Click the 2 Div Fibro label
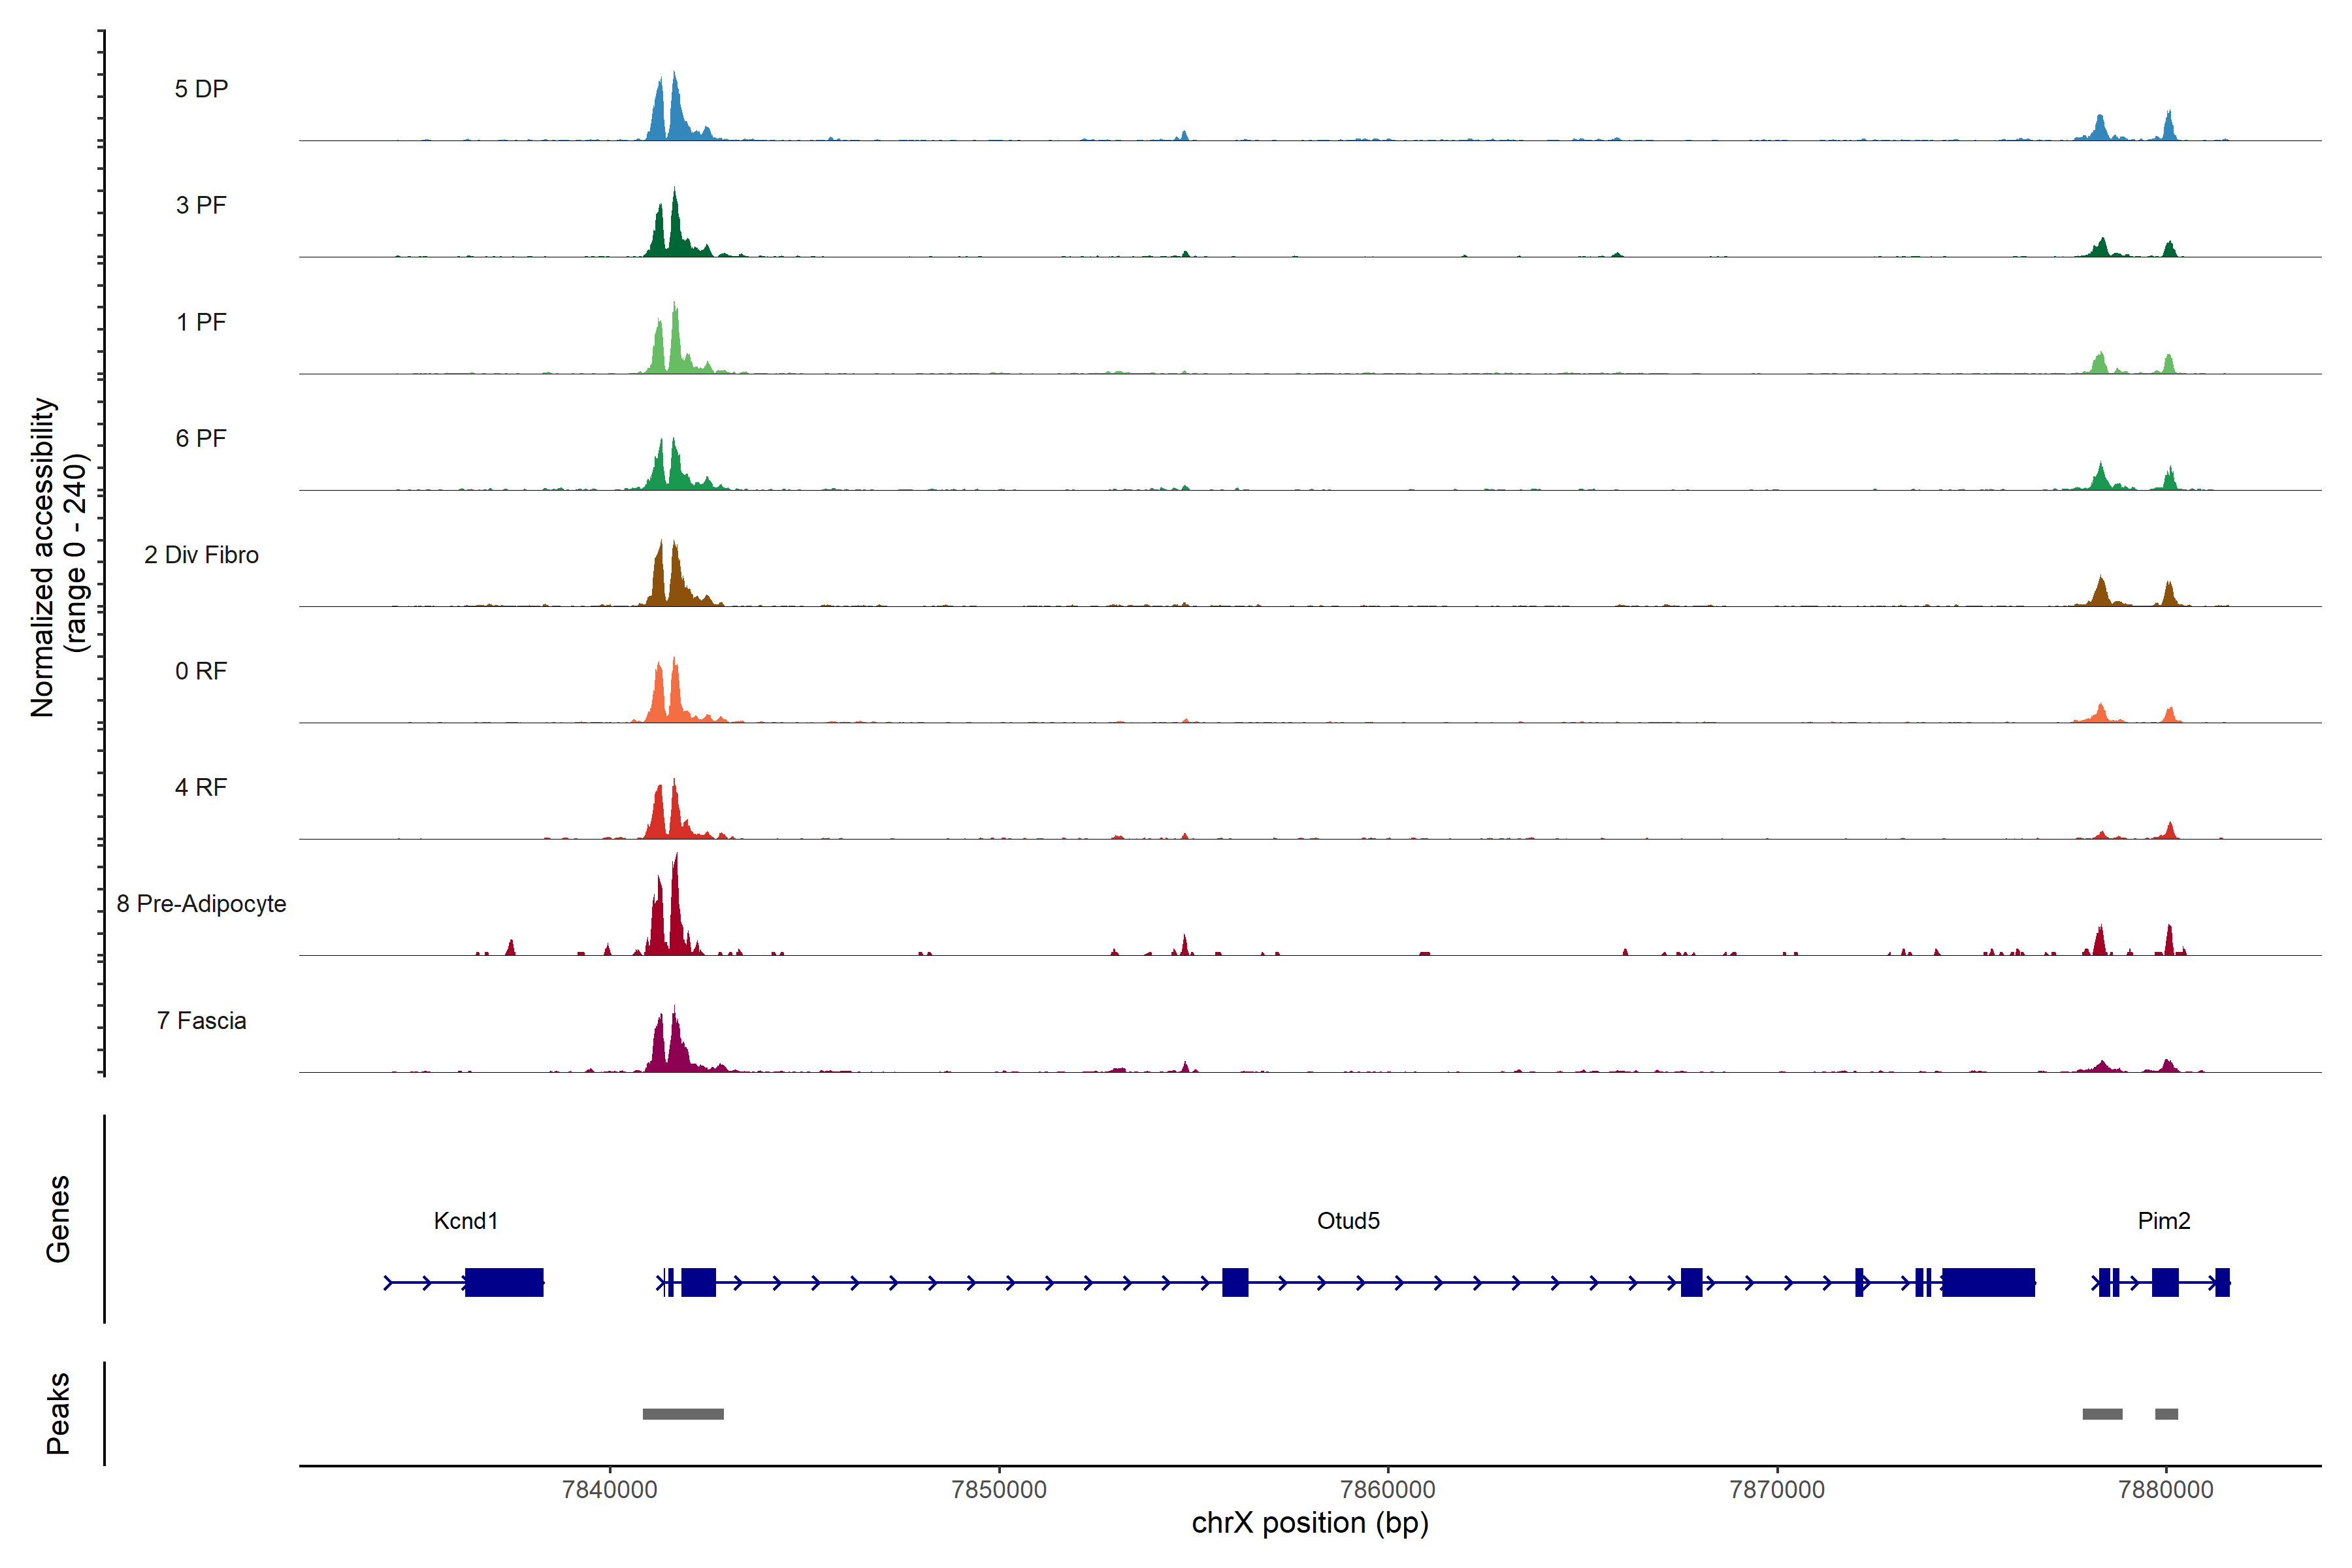 [x=201, y=554]
